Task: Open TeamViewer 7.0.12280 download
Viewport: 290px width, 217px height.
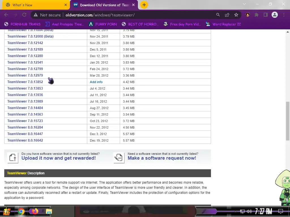Action: point(25,56)
